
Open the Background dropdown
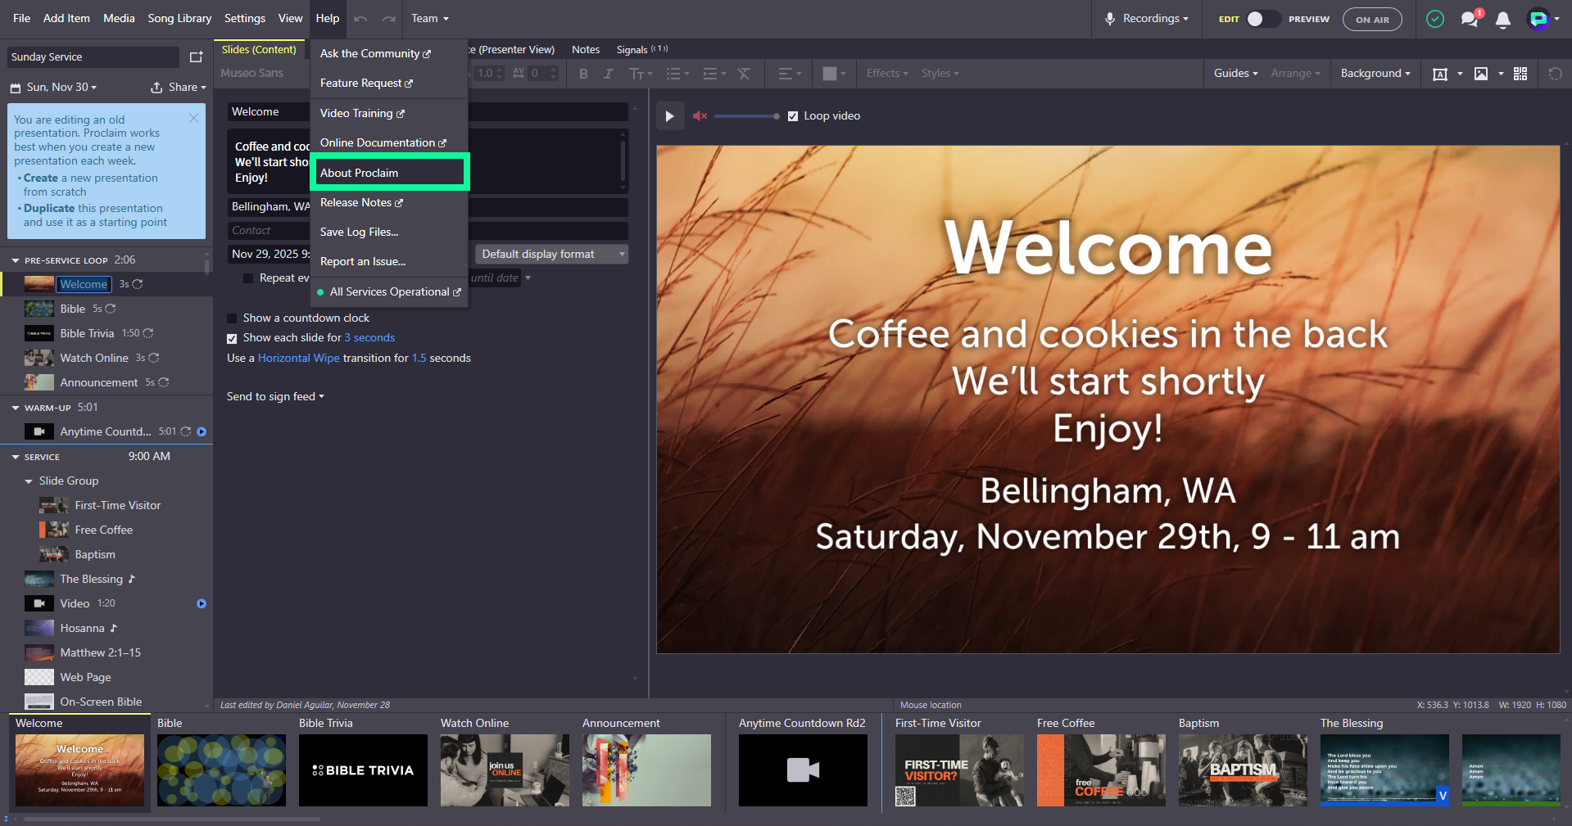click(1375, 74)
